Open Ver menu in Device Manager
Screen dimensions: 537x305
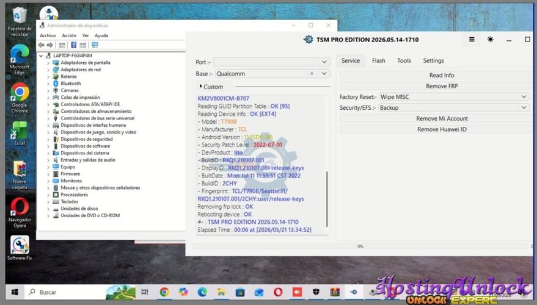[x=86, y=35]
